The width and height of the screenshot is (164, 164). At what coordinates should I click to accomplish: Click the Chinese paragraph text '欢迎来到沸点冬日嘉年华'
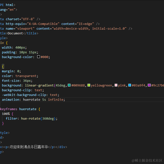[29, 147]
